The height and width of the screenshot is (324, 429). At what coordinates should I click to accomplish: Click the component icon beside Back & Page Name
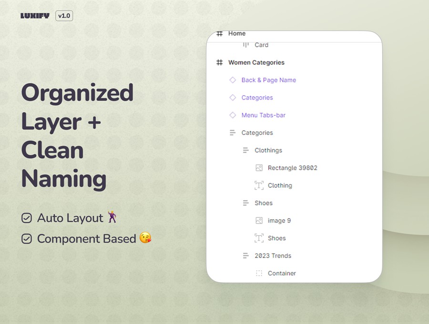(233, 80)
